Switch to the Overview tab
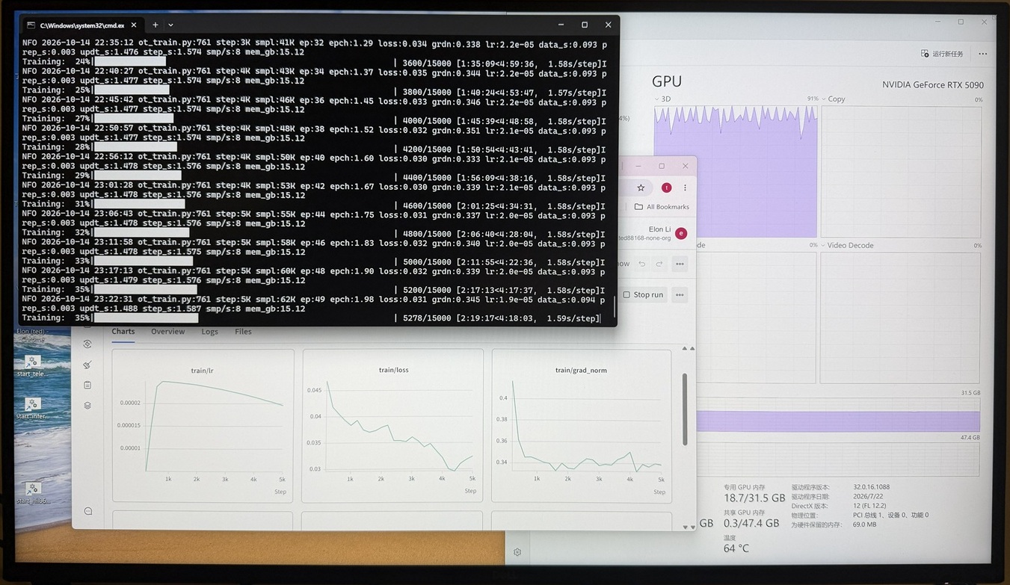This screenshot has width=1010, height=585. click(168, 332)
